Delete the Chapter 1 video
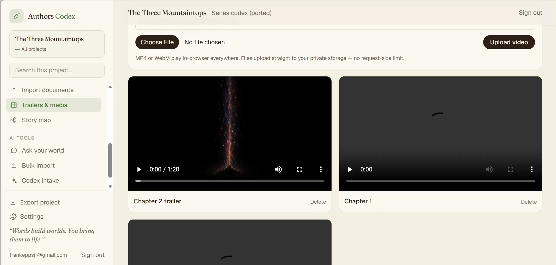The image size is (556, 265). click(x=529, y=202)
